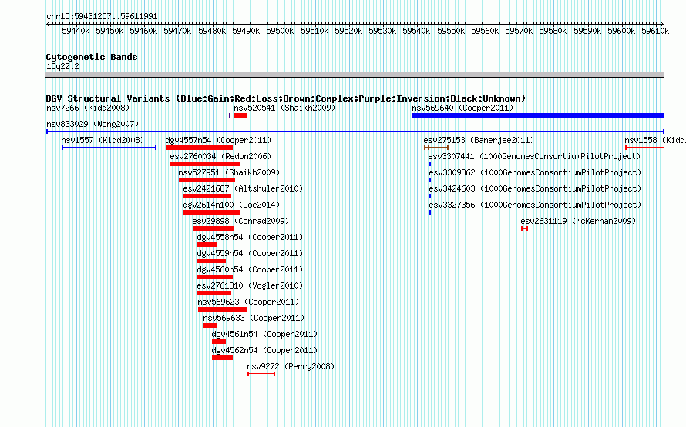Viewport: 686px width, 427px height.
Task: Click the red bar under dgv4557n54
Action: (x=199, y=148)
